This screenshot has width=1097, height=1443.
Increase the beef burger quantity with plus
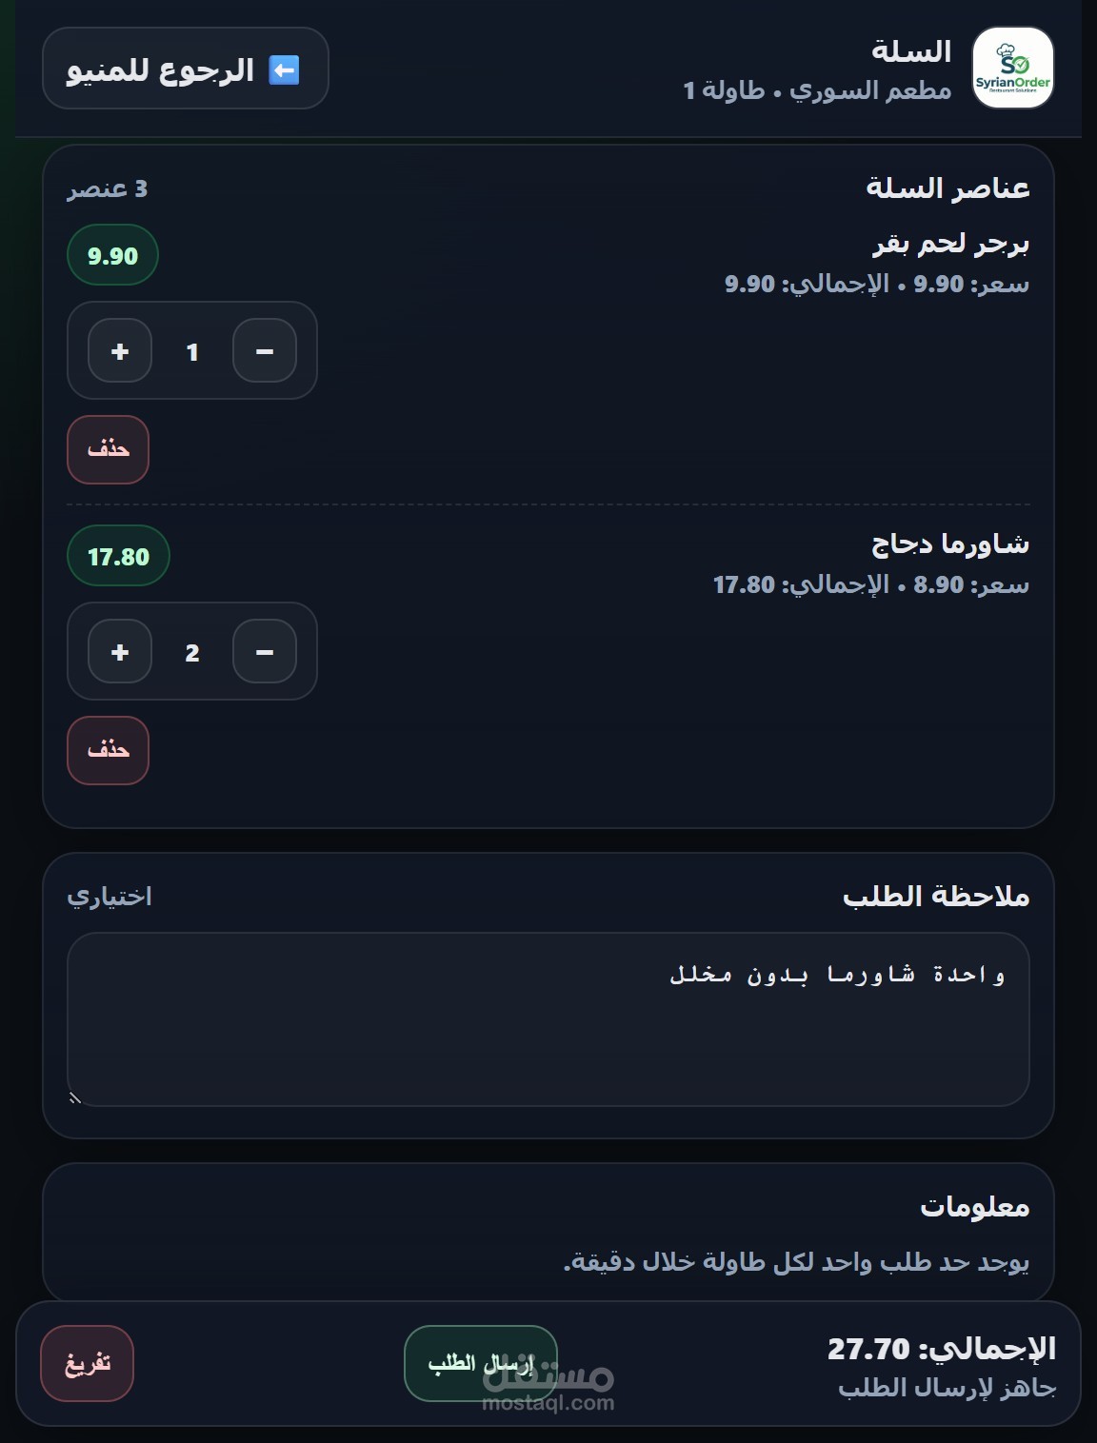(x=120, y=351)
